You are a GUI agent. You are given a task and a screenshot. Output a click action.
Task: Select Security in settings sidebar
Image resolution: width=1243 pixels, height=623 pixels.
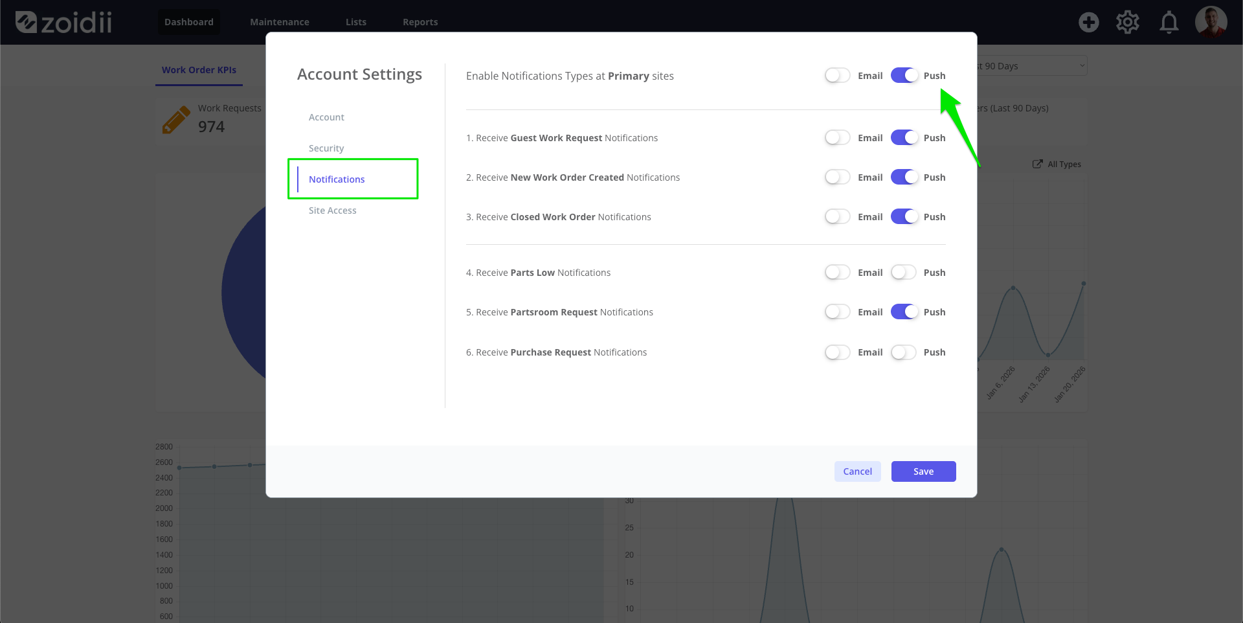(x=326, y=148)
